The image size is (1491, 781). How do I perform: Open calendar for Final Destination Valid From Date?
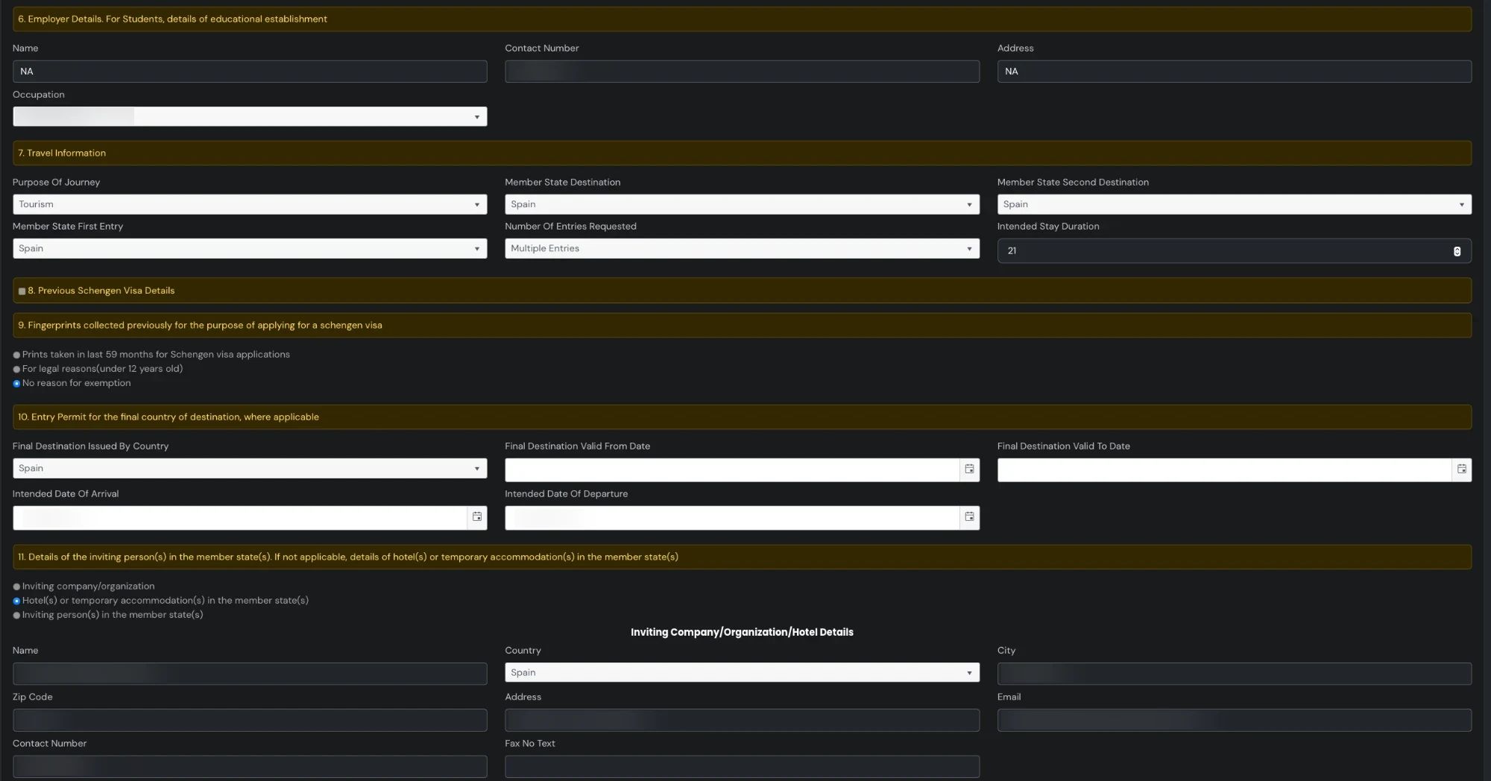pyautogui.click(x=969, y=469)
